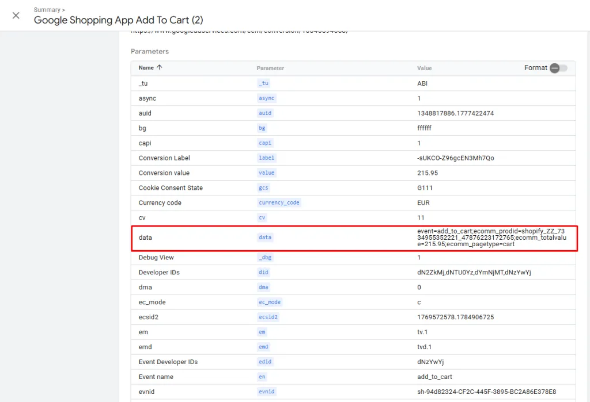Image resolution: width=590 pixels, height=402 pixels.
Task: Click the Event Developer IDs row name
Action: tap(168, 362)
